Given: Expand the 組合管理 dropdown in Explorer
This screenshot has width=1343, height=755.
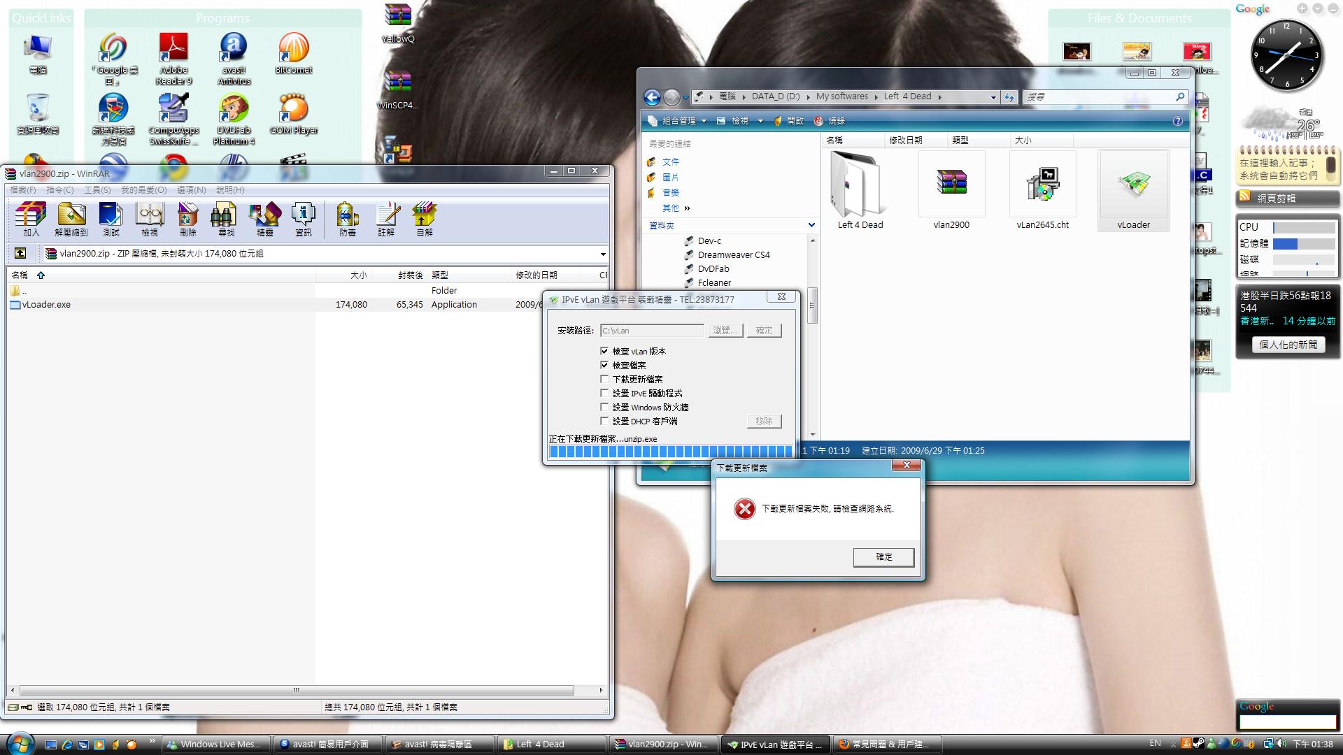Looking at the screenshot, I should point(677,121).
